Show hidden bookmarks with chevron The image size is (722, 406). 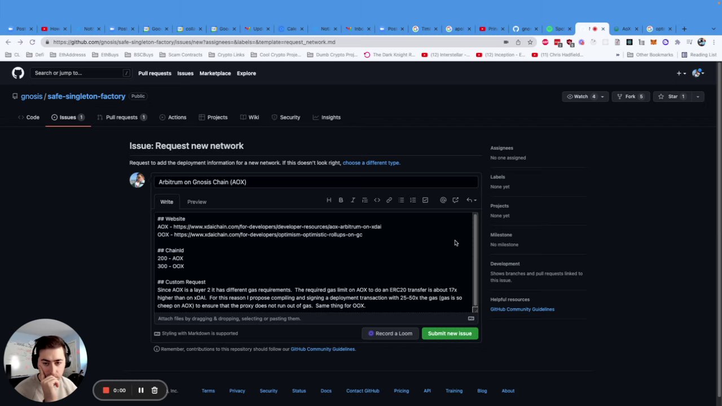(618, 55)
